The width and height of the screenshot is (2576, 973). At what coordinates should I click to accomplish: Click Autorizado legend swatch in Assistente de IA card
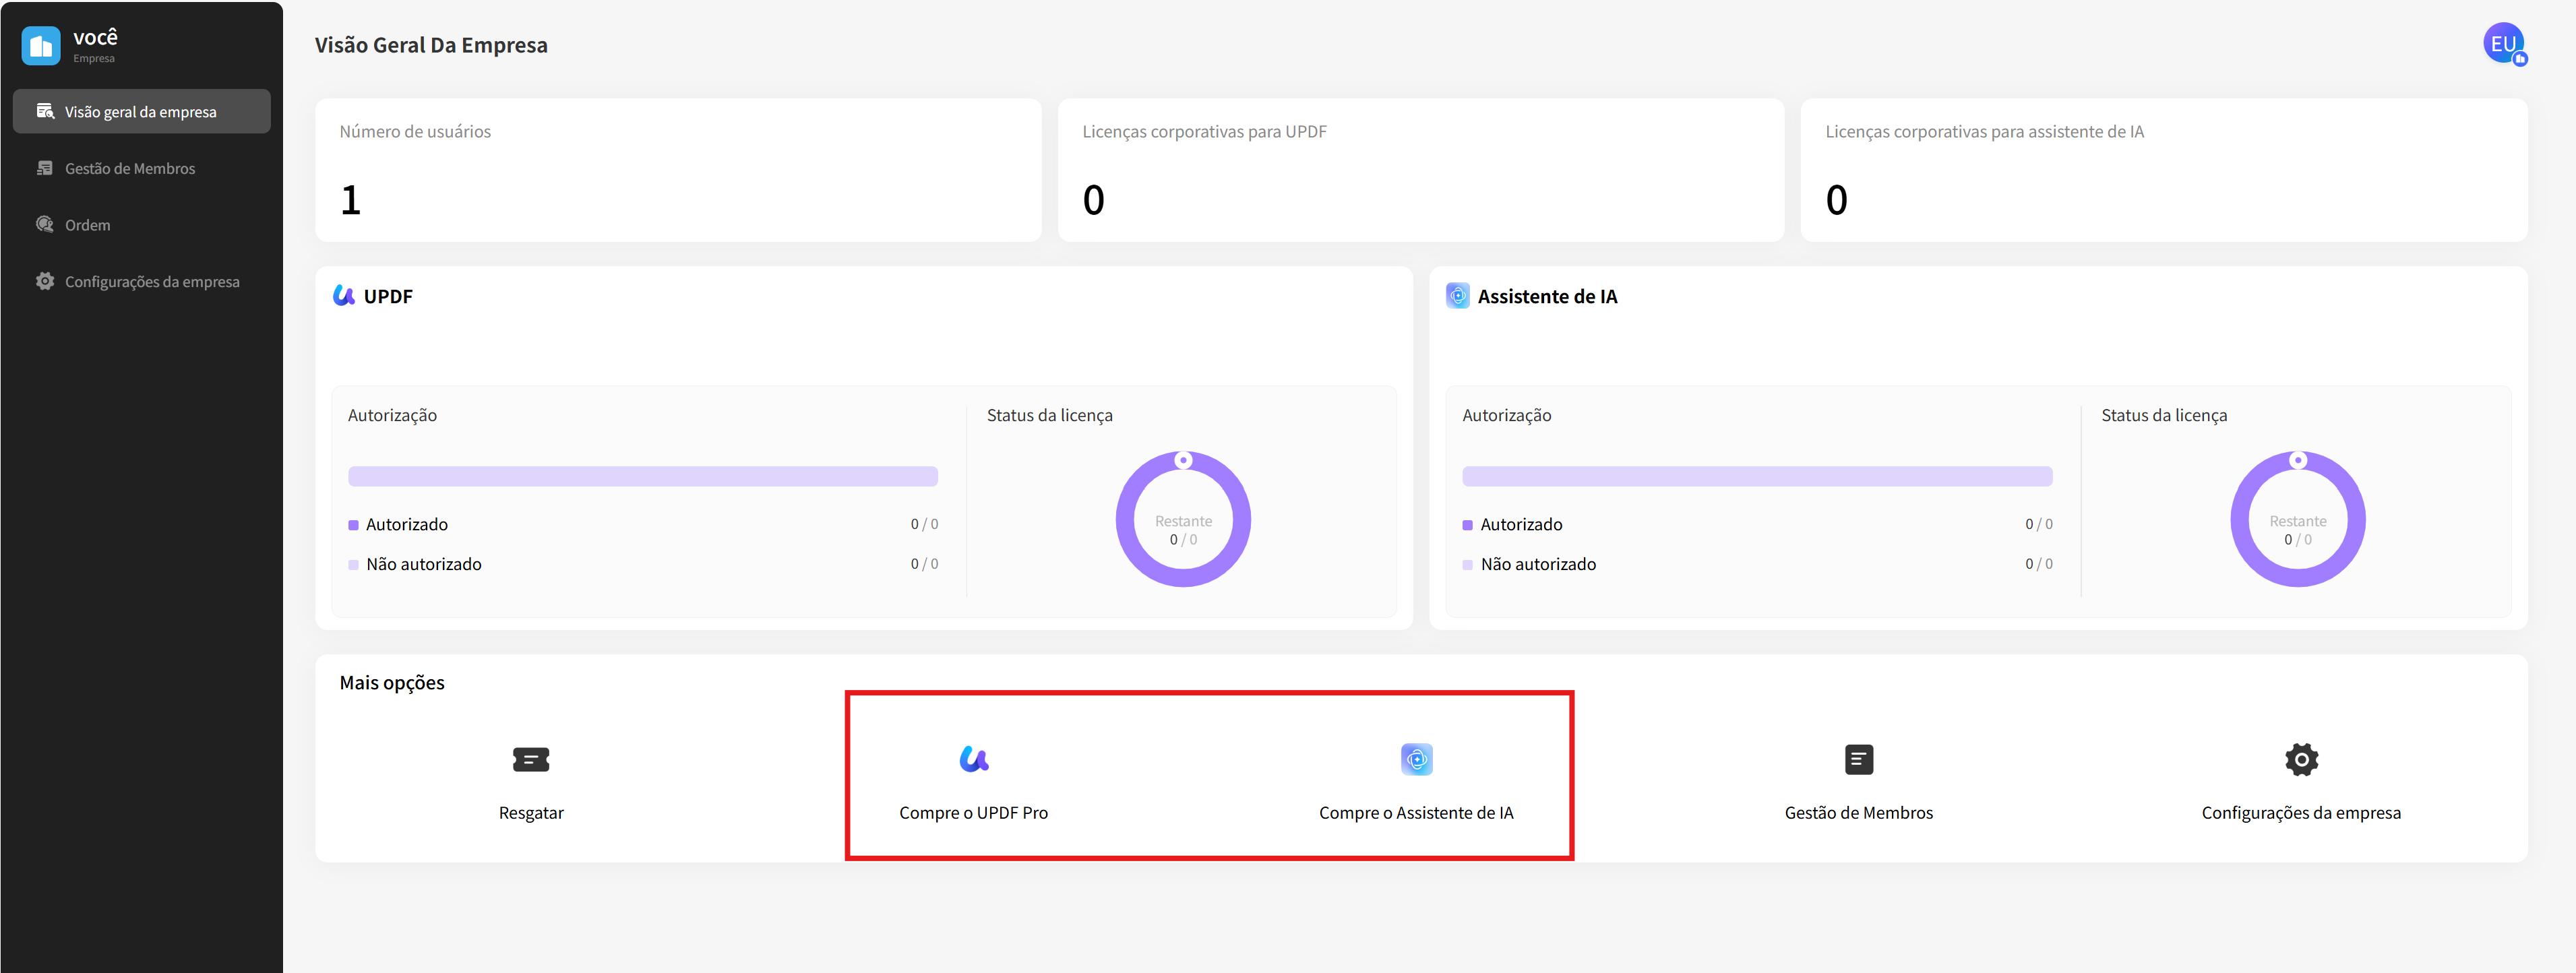tap(1467, 525)
